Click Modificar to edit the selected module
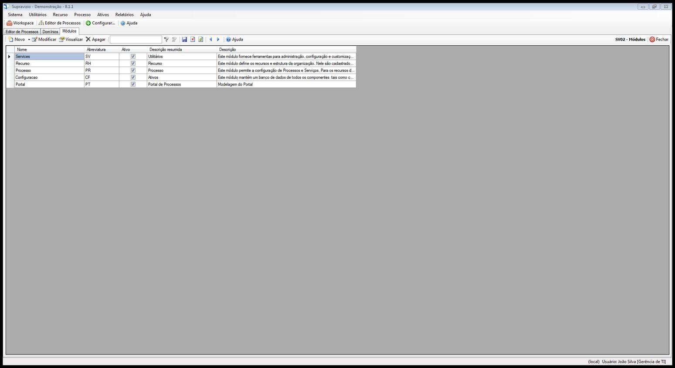 [x=44, y=39]
